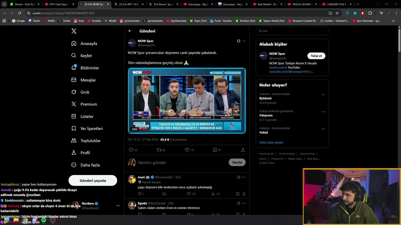
Task: Open Topluluklar communities
Action: coord(86,141)
